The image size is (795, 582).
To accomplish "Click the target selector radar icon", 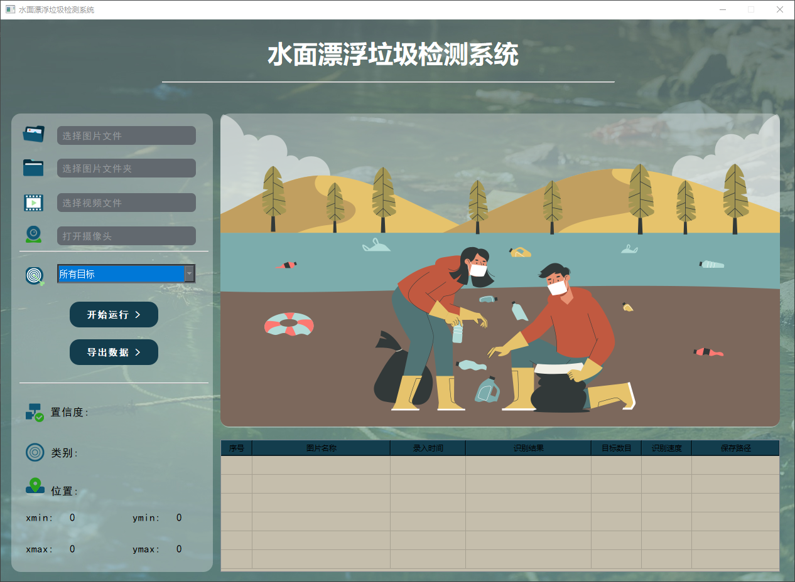I will (x=35, y=275).
